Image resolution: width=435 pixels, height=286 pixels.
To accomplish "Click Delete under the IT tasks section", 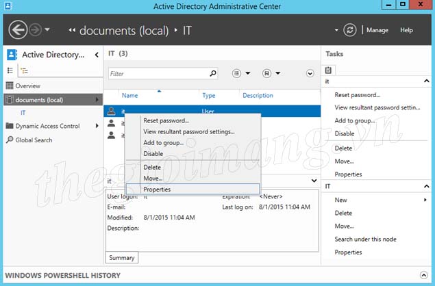I will (343, 213).
